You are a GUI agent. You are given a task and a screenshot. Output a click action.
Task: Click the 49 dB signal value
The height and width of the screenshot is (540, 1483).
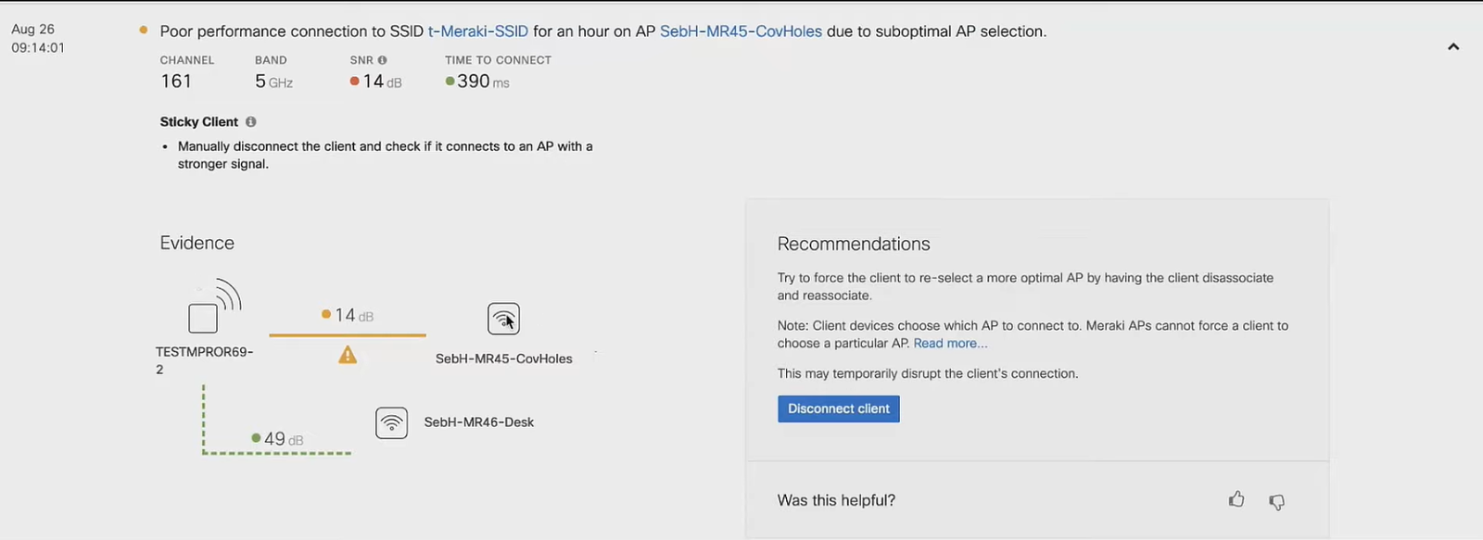click(284, 439)
